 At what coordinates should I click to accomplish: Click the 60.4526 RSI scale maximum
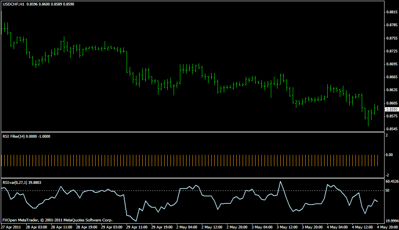click(392, 181)
